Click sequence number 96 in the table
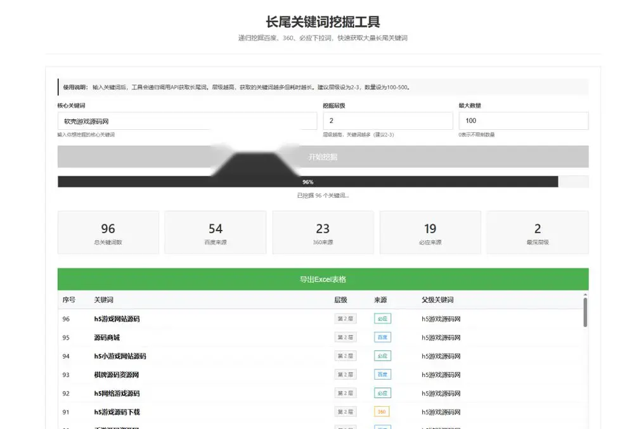The image size is (634, 429). click(x=66, y=319)
